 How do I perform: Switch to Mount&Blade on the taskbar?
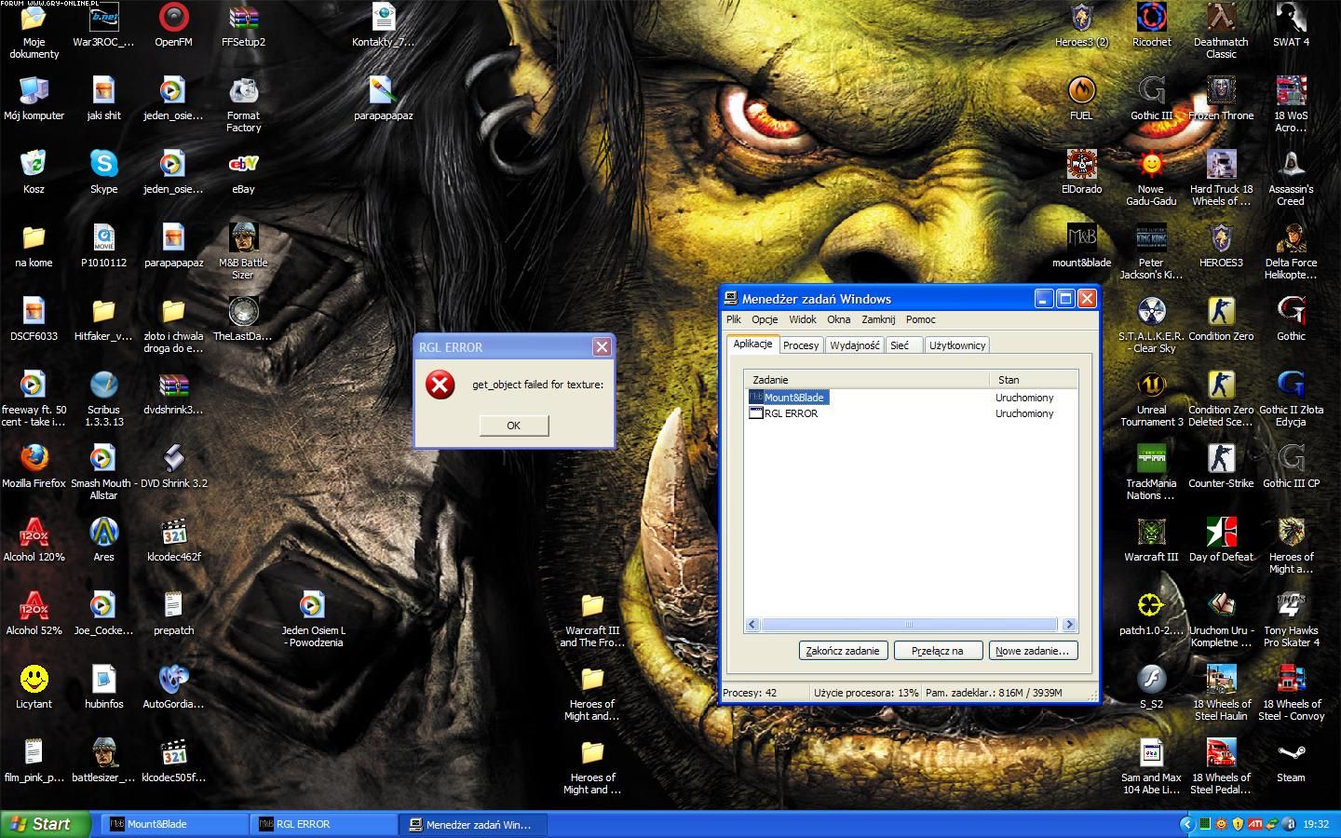pyautogui.click(x=174, y=824)
